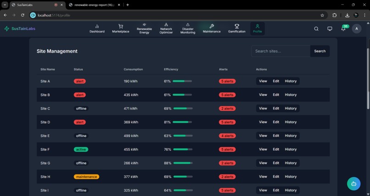Viewport: 370px width, 196px height.
Task: Click the alert status badge for Site A
Action: pyautogui.click(x=80, y=81)
